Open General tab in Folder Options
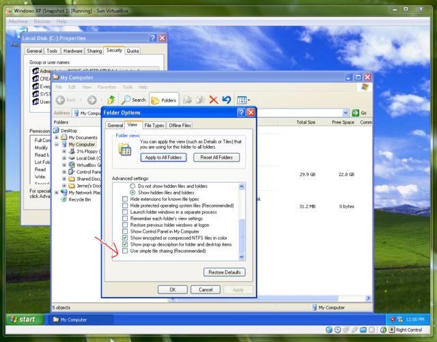437x342 pixels. tap(115, 126)
